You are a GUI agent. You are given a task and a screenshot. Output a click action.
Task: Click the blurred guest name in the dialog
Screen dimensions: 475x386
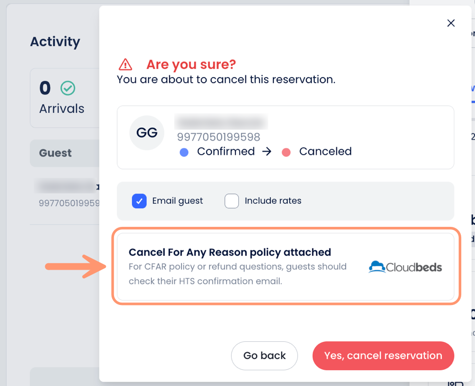221,122
